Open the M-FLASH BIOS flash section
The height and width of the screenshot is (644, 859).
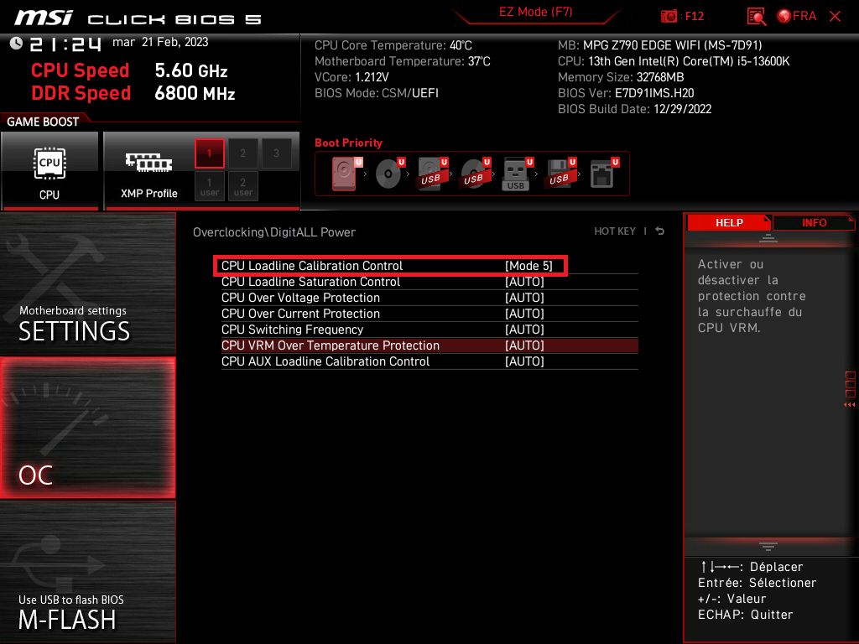coord(87,572)
